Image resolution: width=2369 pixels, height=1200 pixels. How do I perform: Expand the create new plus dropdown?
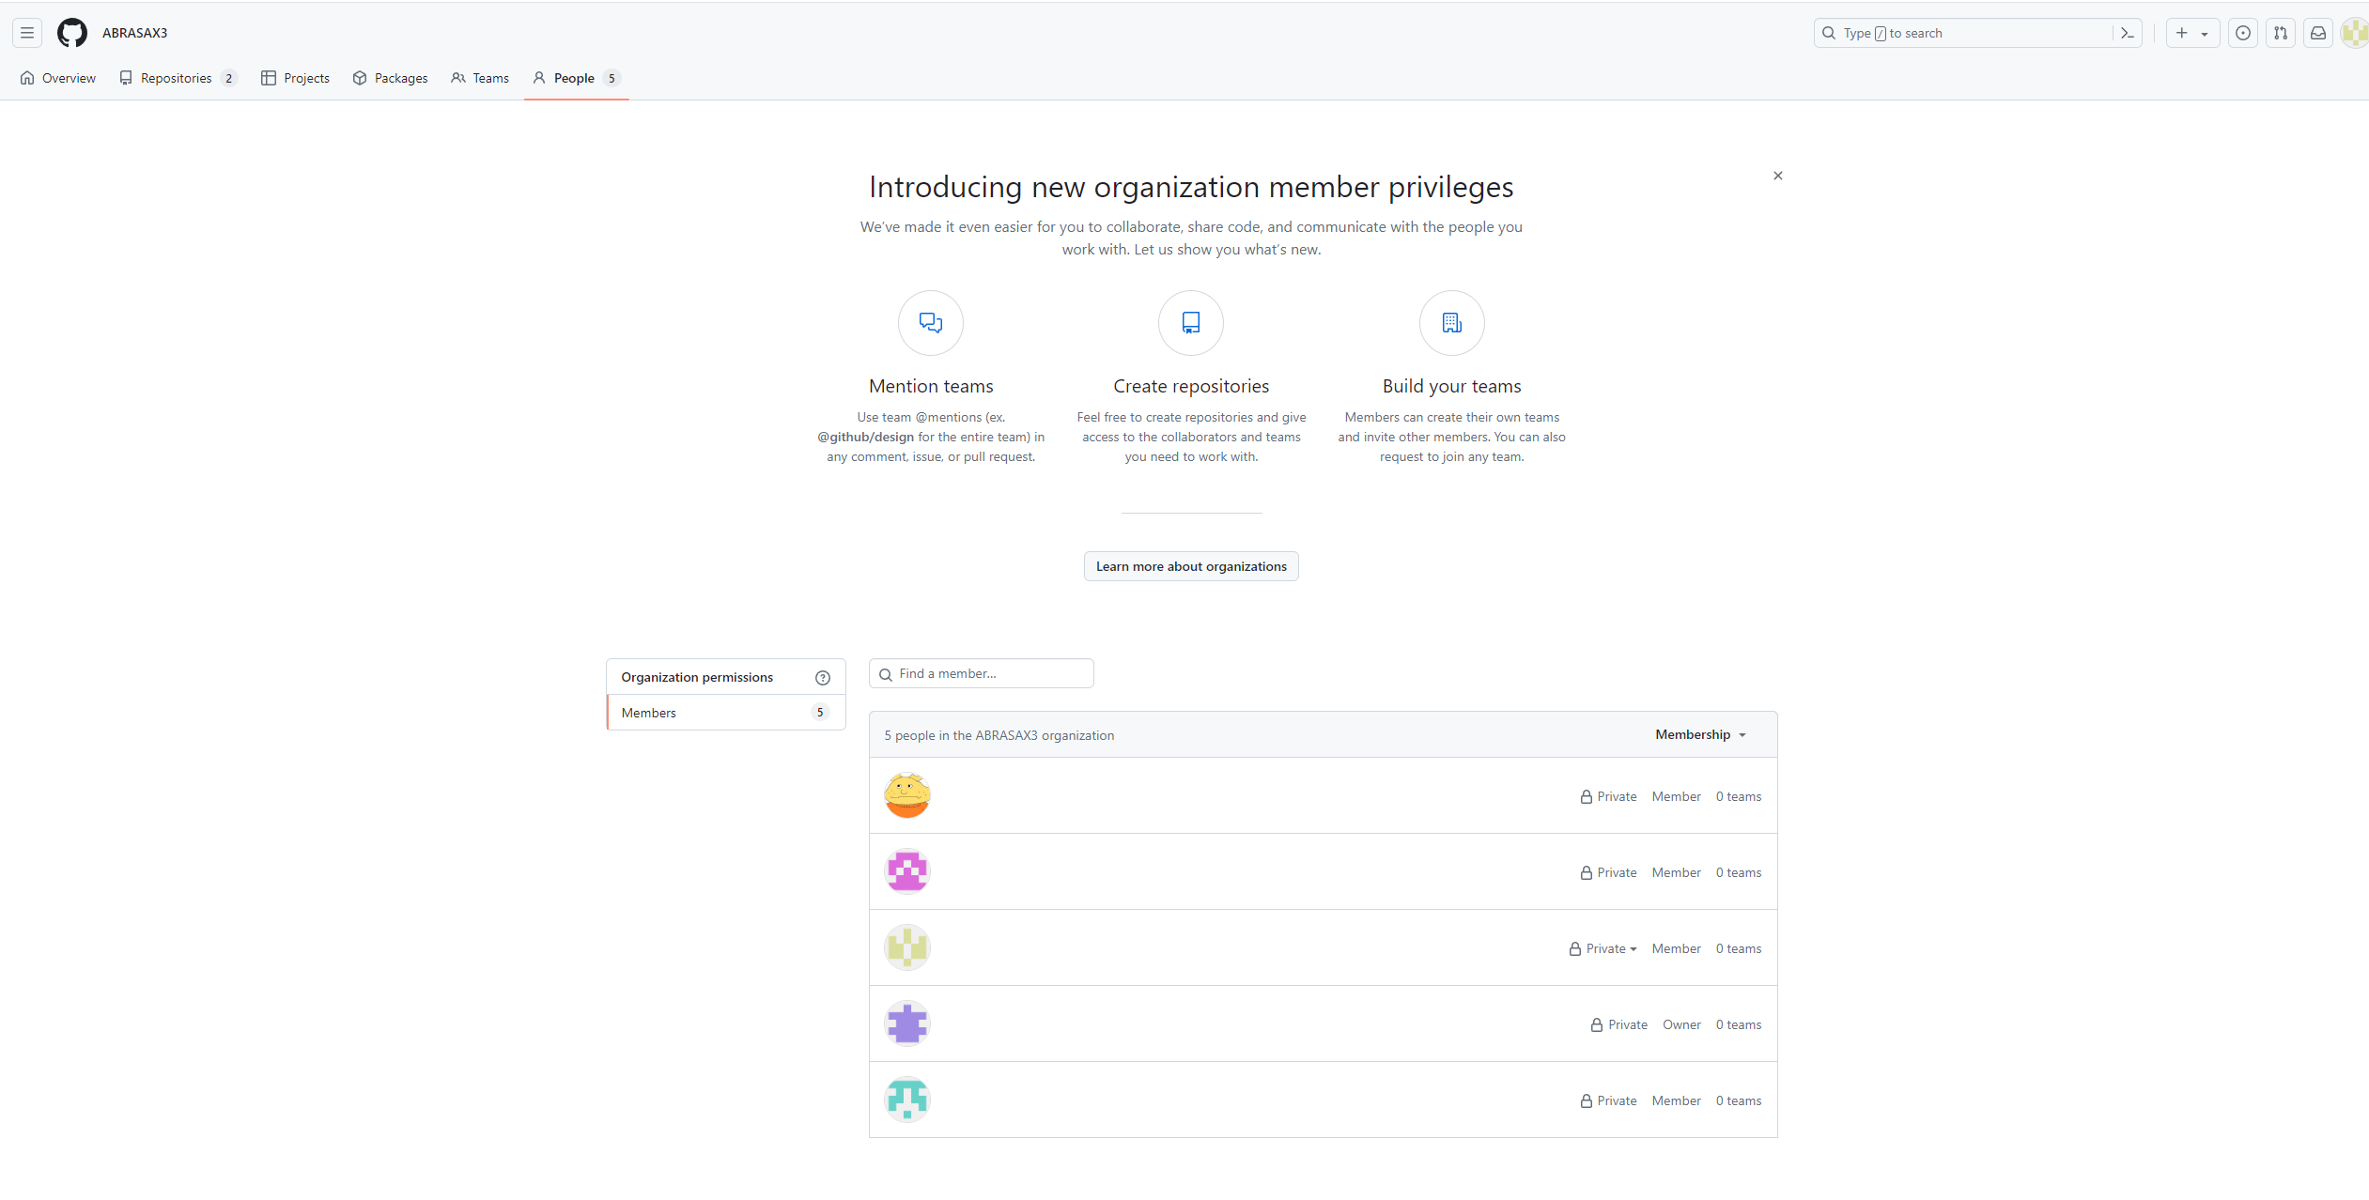[2191, 33]
